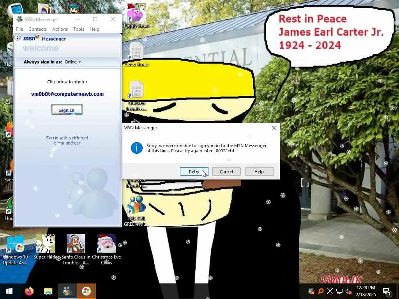Click Help in the error dialog
The width and height of the screenshot is (399, 299).
point(259,172)
